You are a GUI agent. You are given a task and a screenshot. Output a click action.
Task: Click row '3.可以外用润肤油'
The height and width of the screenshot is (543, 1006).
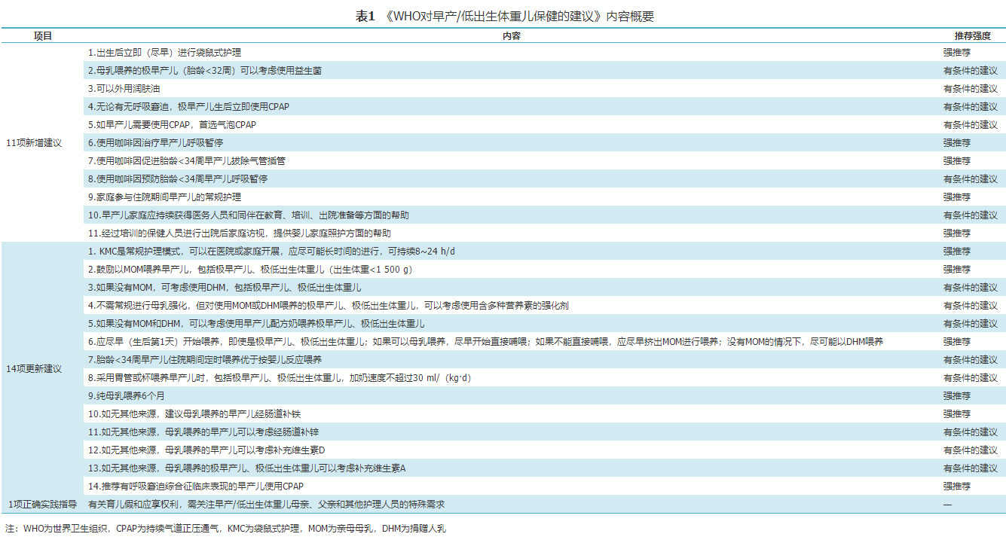124,89
